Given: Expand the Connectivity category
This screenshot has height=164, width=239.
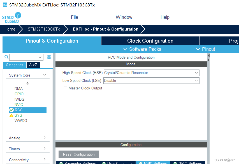Looking at the screenshot, I should 27,160.
